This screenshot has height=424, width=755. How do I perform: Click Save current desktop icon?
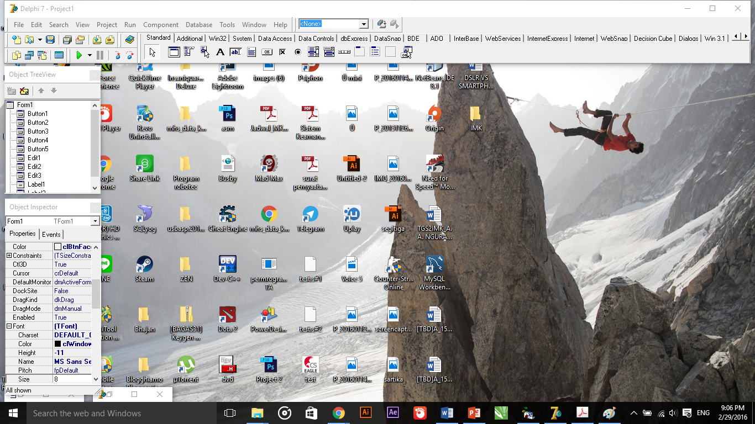382,24
